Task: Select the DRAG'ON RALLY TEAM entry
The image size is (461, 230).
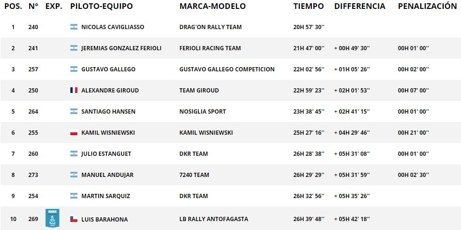Action: coord(211,27)
